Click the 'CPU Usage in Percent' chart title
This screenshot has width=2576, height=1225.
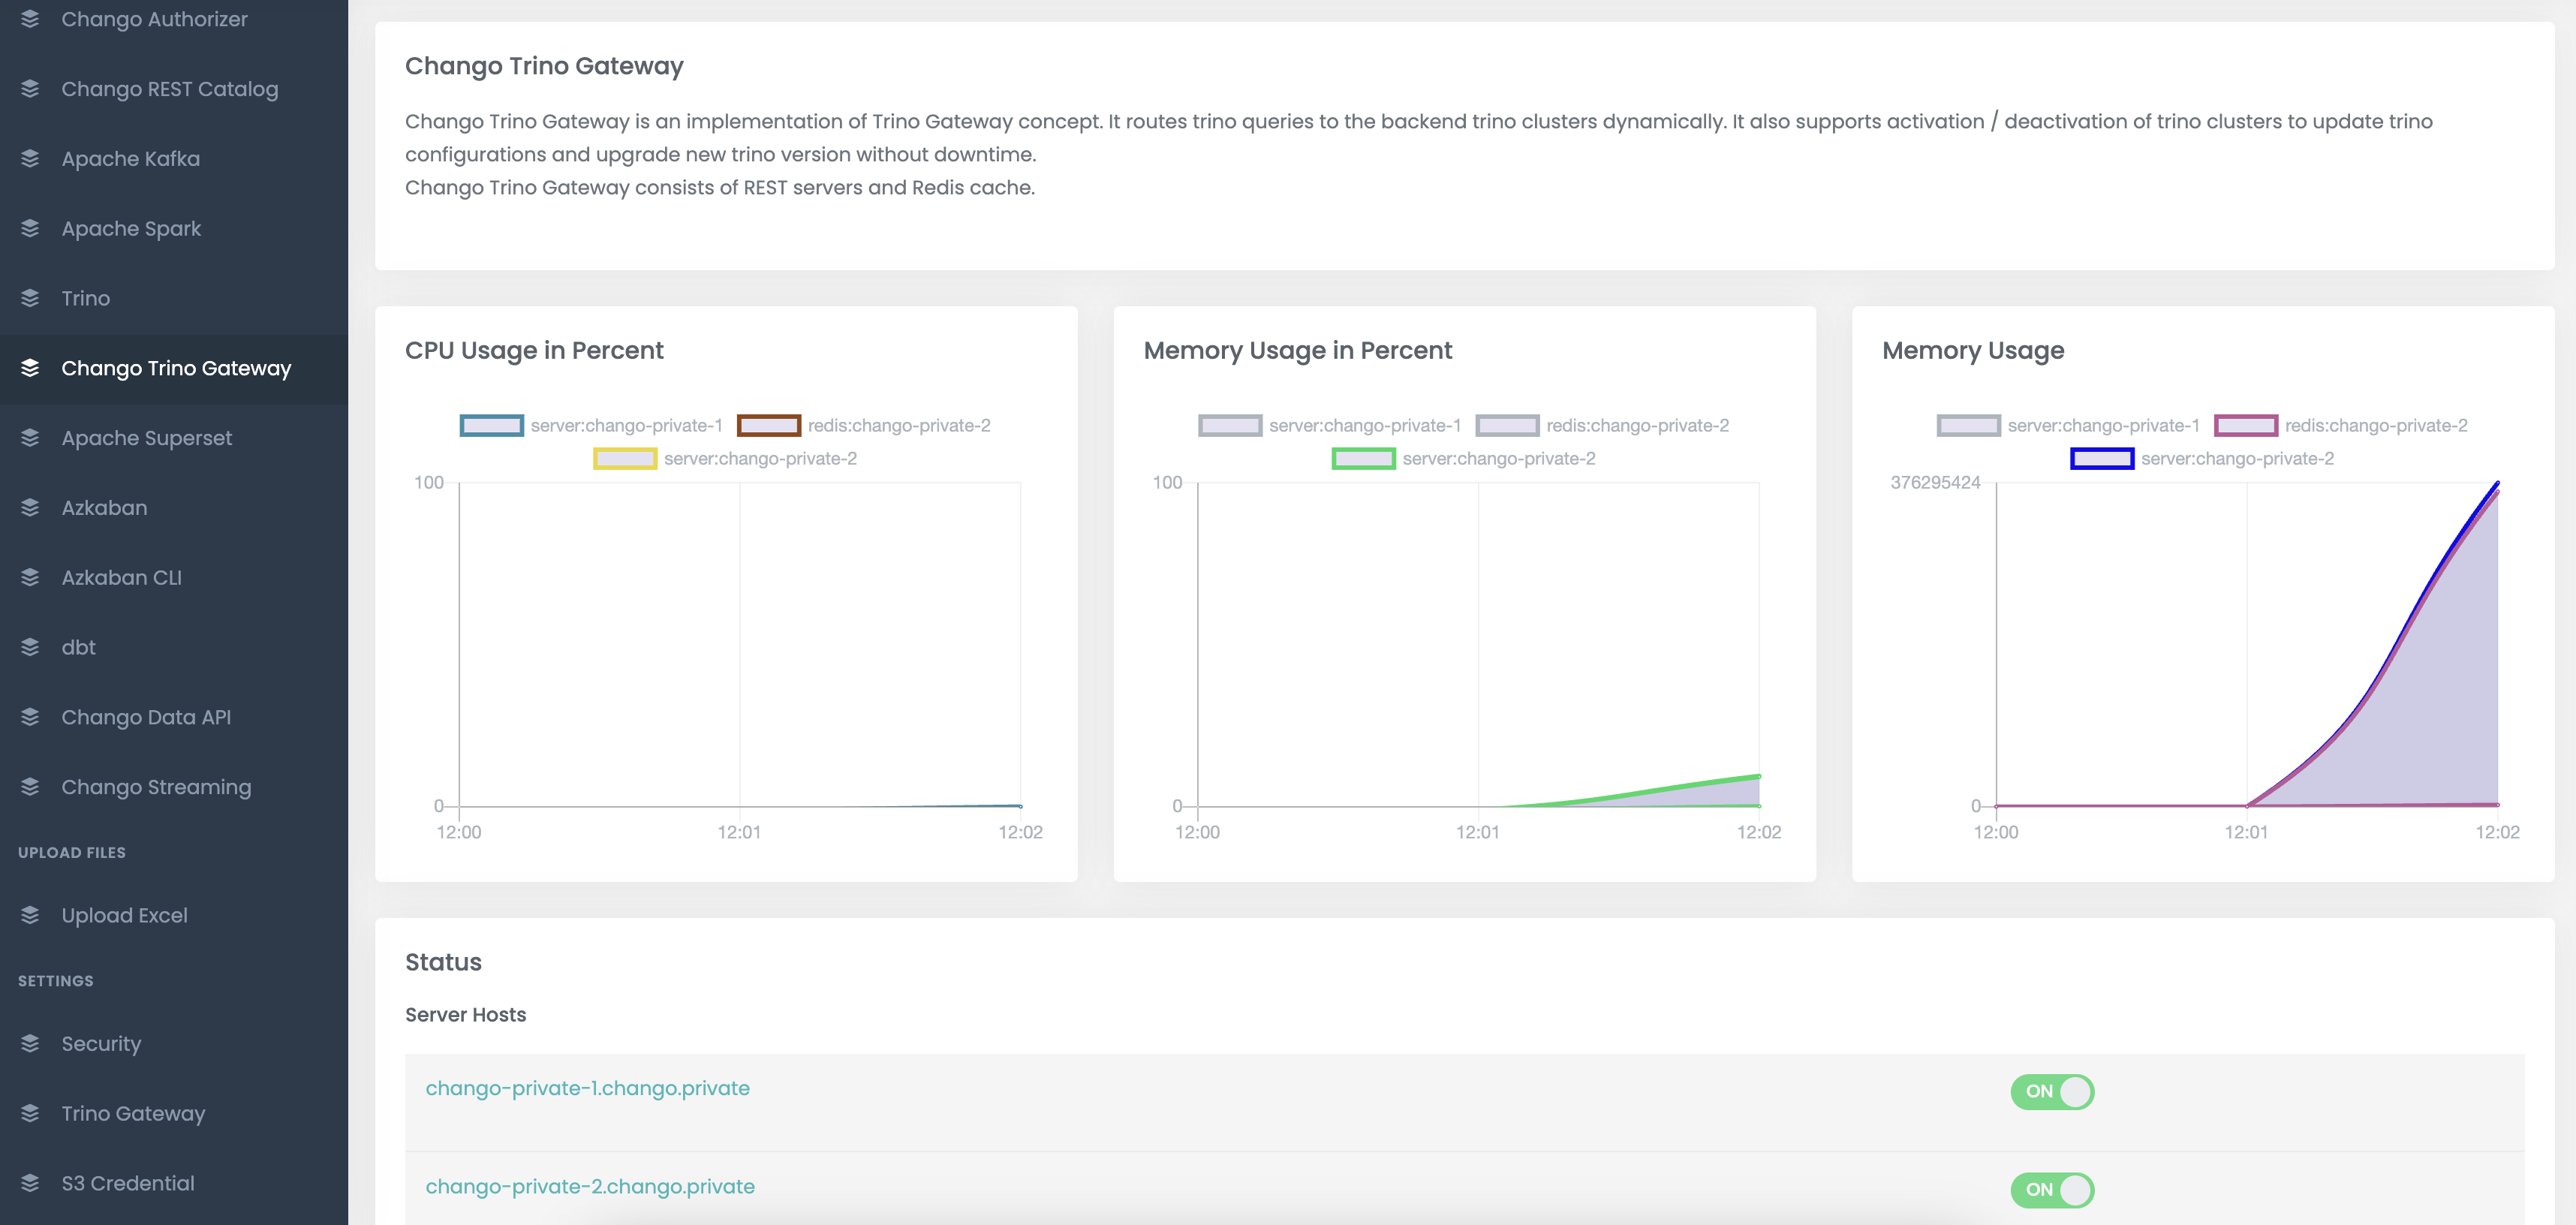[534, 351]
